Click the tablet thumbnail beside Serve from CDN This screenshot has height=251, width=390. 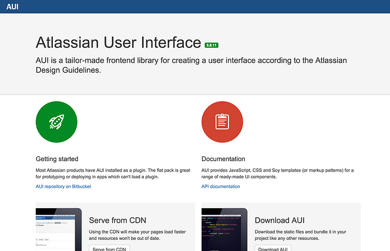(x=58, y=229)
